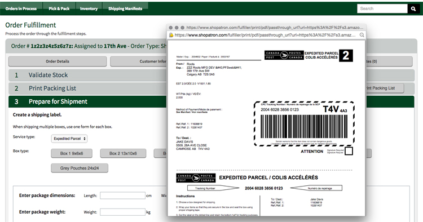Maximize the label popup window

click(x=182, y=28)
